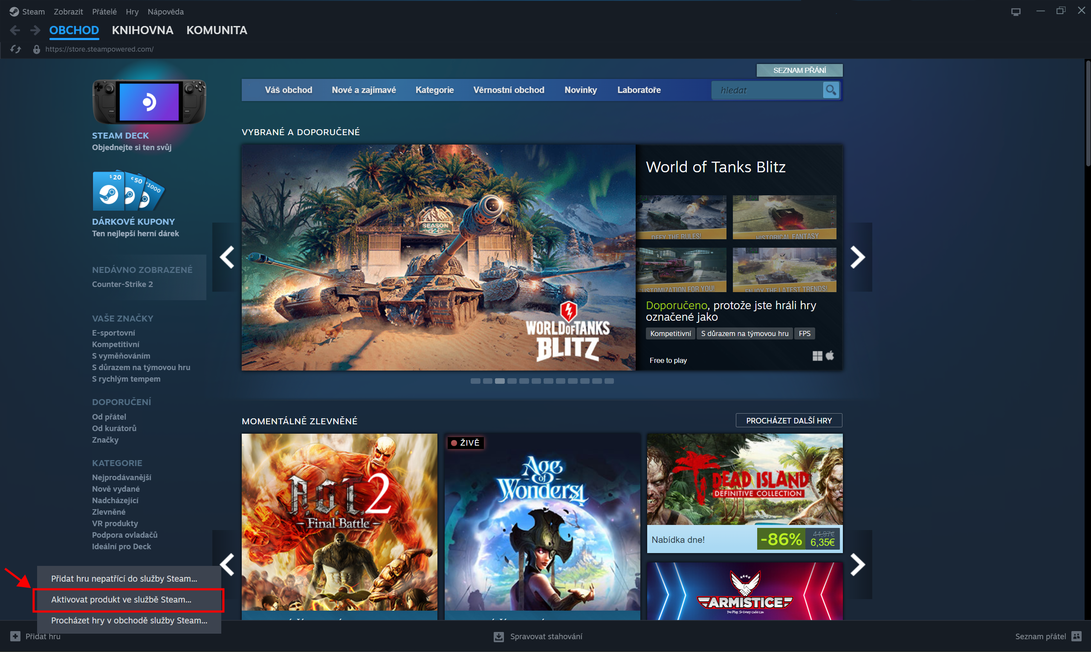The width and height of the screenshot is (1091, 652).
Task: Open the Přátelé menu
Action: coord(104,12)
